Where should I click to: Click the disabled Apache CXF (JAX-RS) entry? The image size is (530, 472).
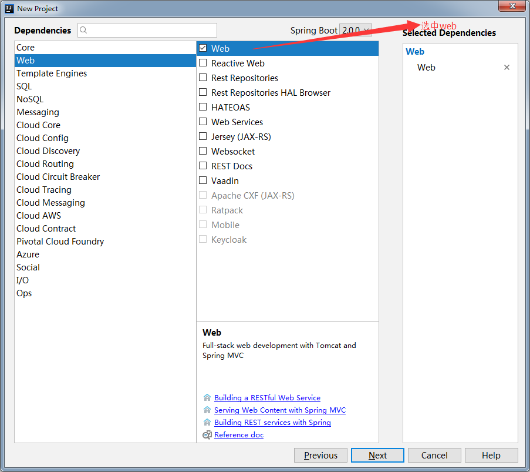tap(253, 195)
